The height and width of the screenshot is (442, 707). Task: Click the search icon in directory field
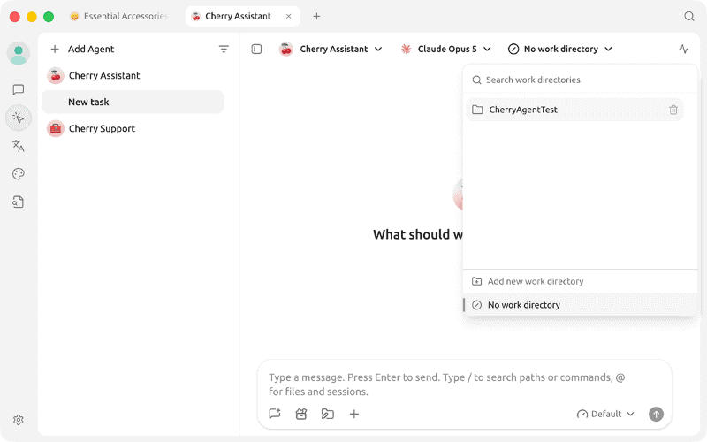coord(476,80)
